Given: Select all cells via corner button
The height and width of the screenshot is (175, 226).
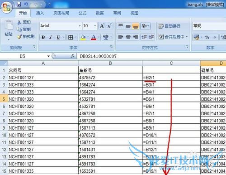Looking at the screenshot, I should click(x=4, y=63).
